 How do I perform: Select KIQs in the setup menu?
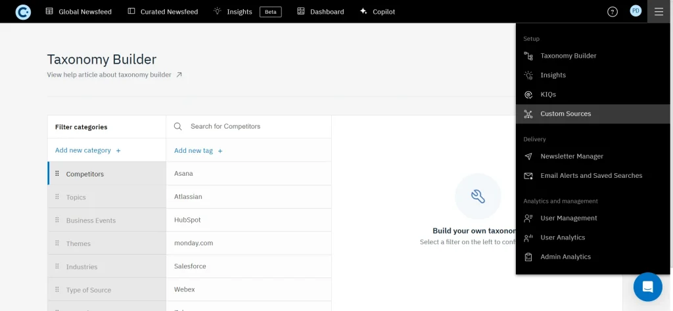(548, 94)
